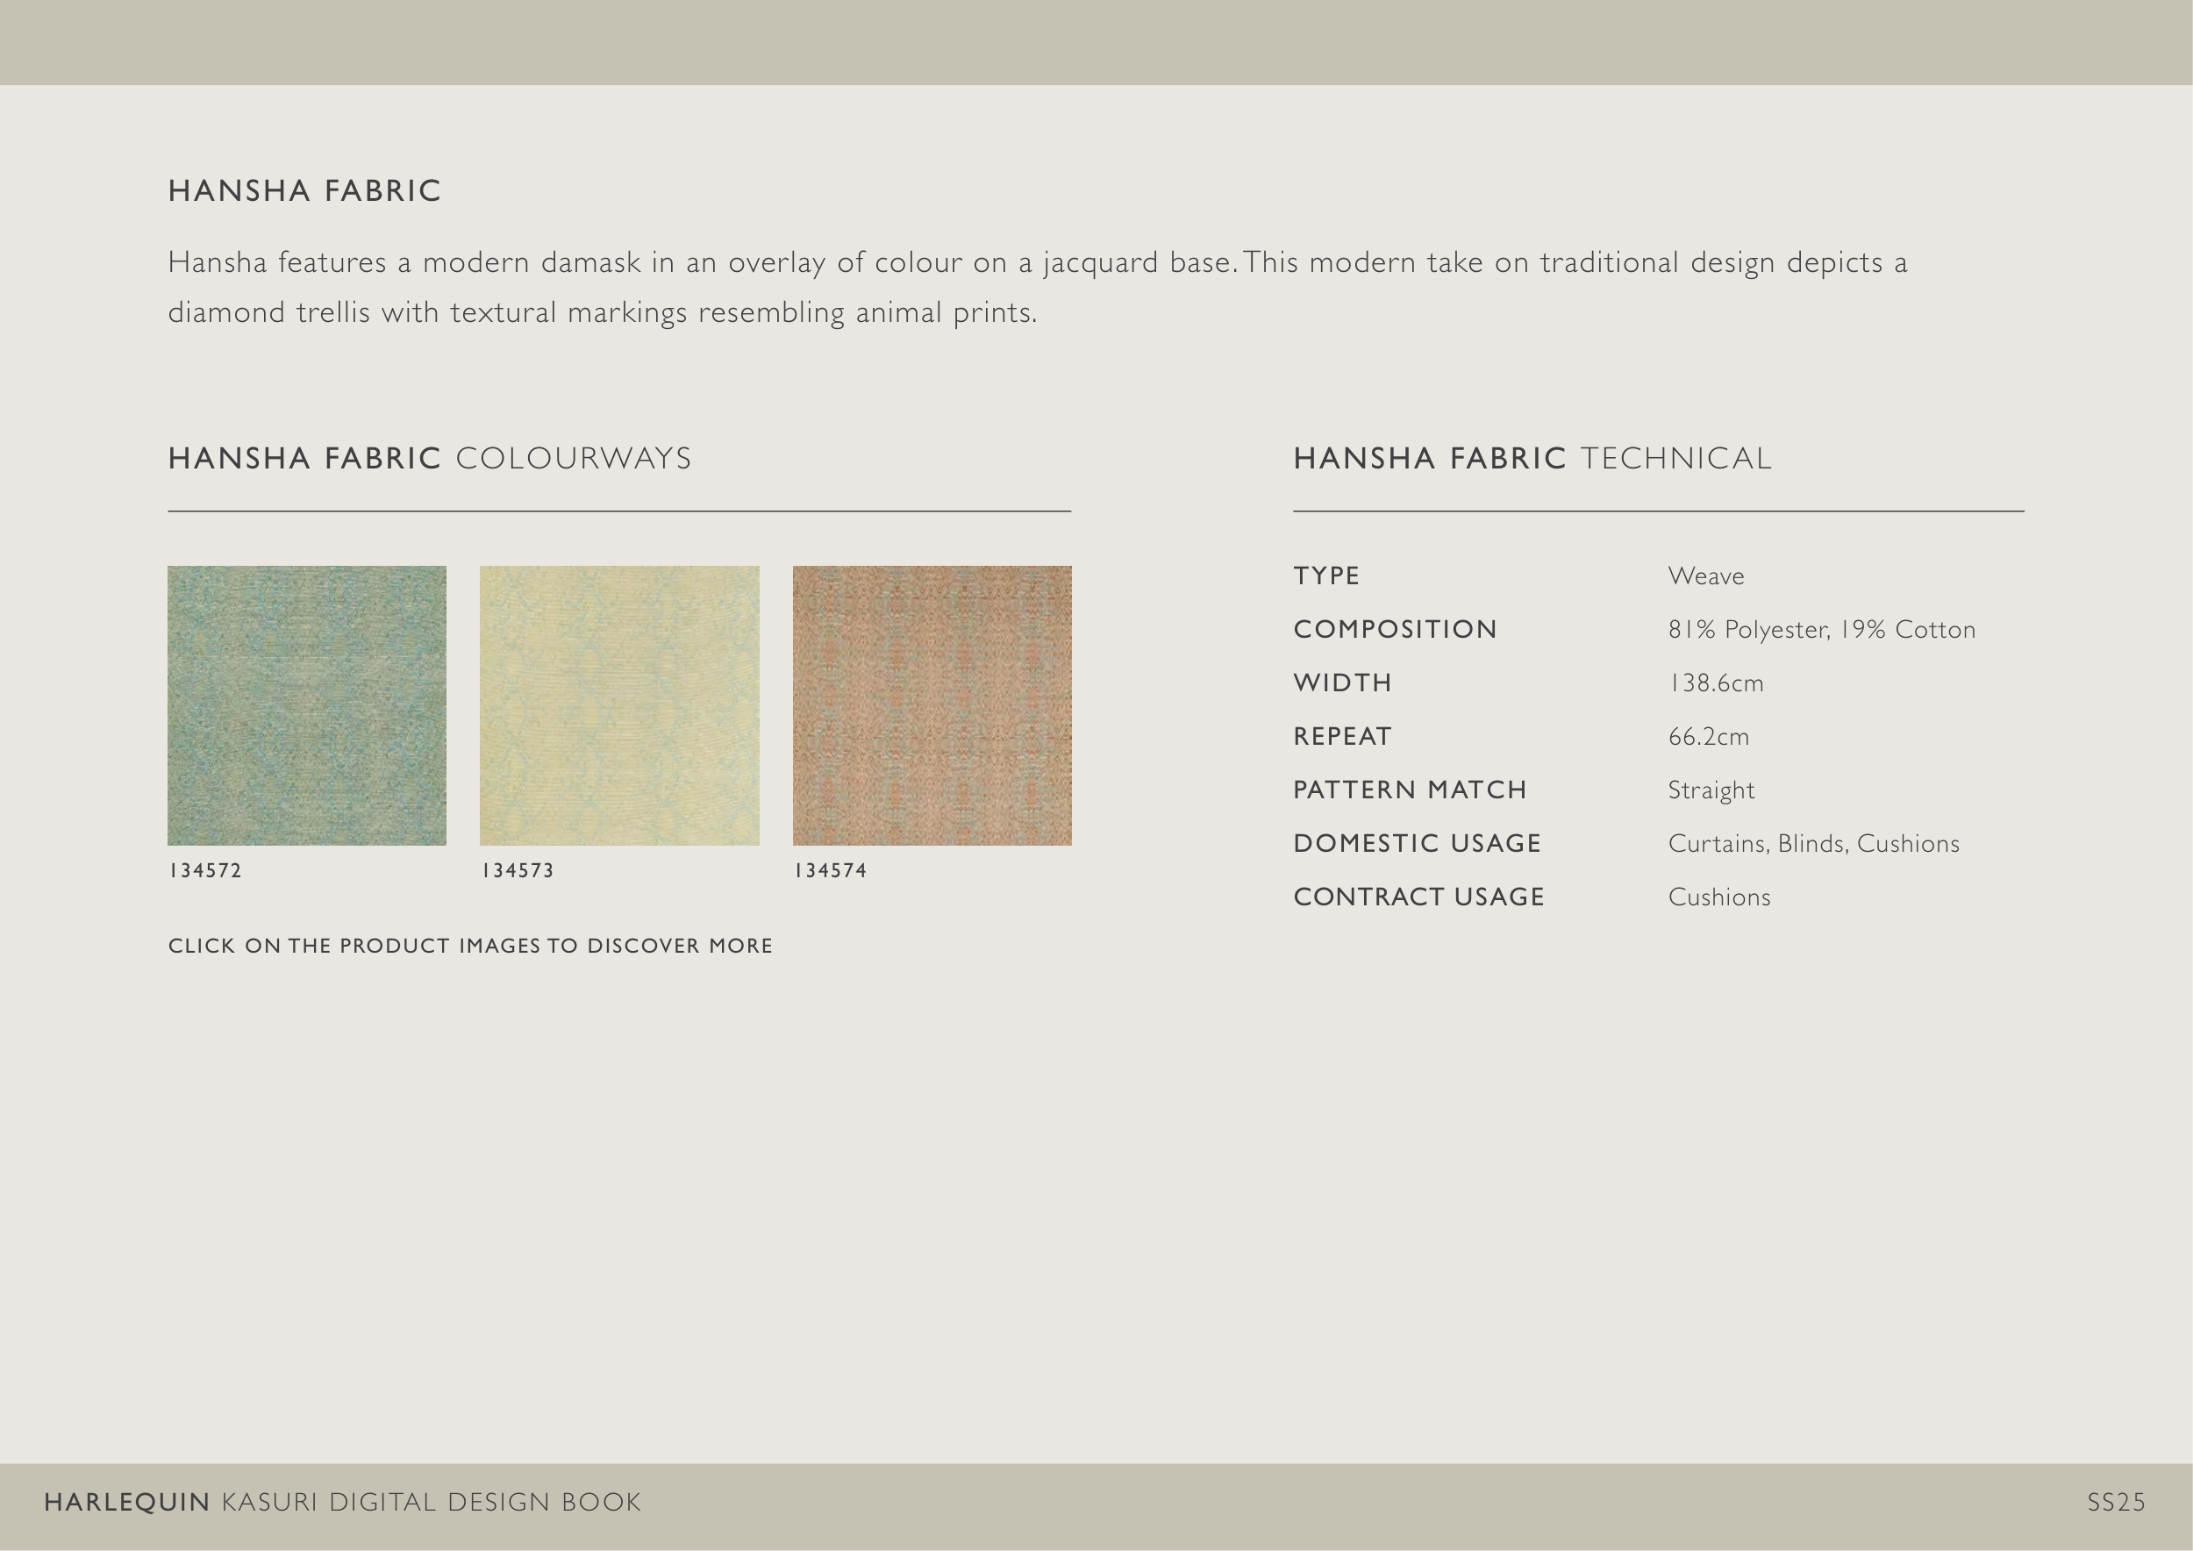Screen dimensions: 2193x1551
Task: Click 'Click on the product images' text
Action: (470, 946)
